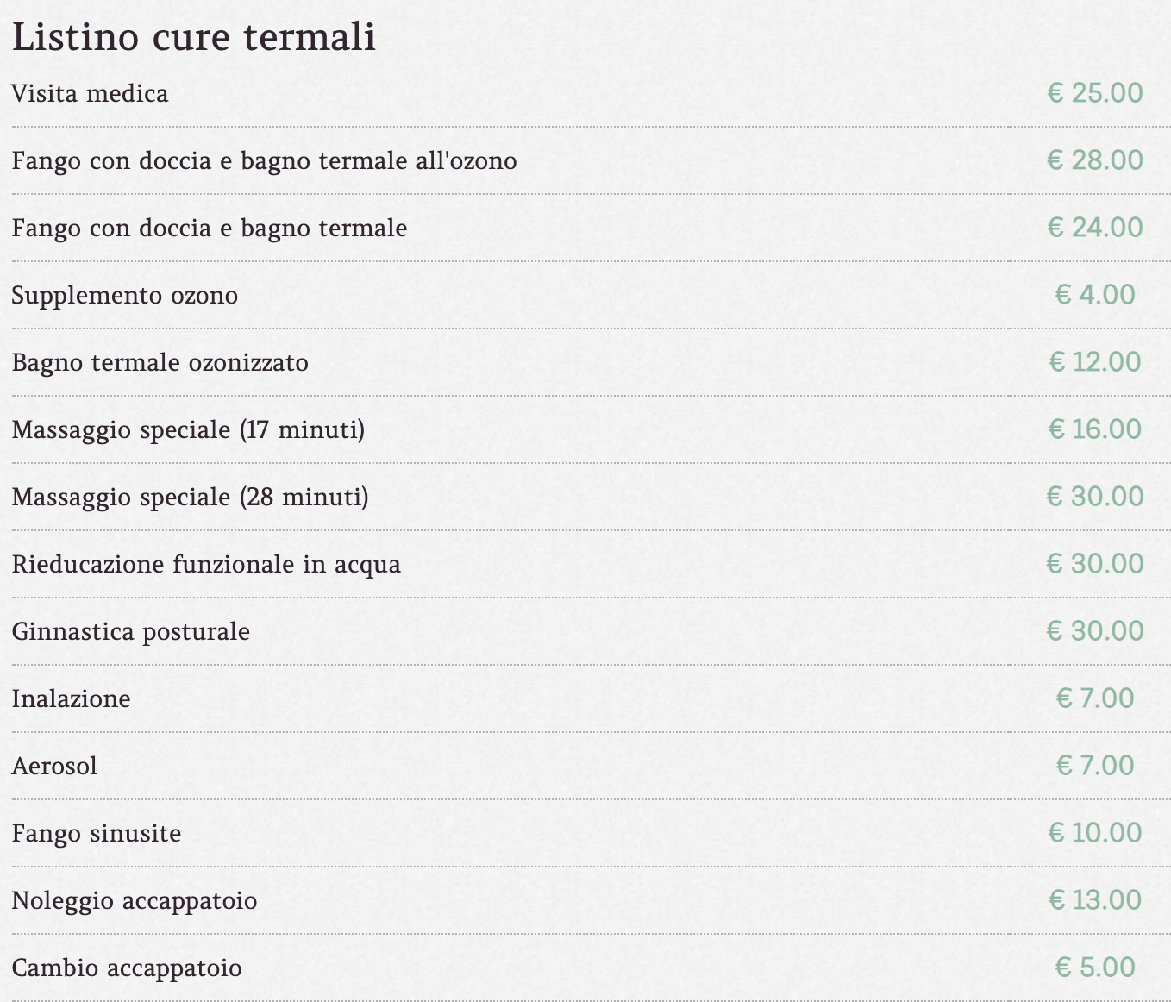Select 'Bagno termale ozonizzato' entry
The image size is (1171, 1002).
tap(160, 363)
